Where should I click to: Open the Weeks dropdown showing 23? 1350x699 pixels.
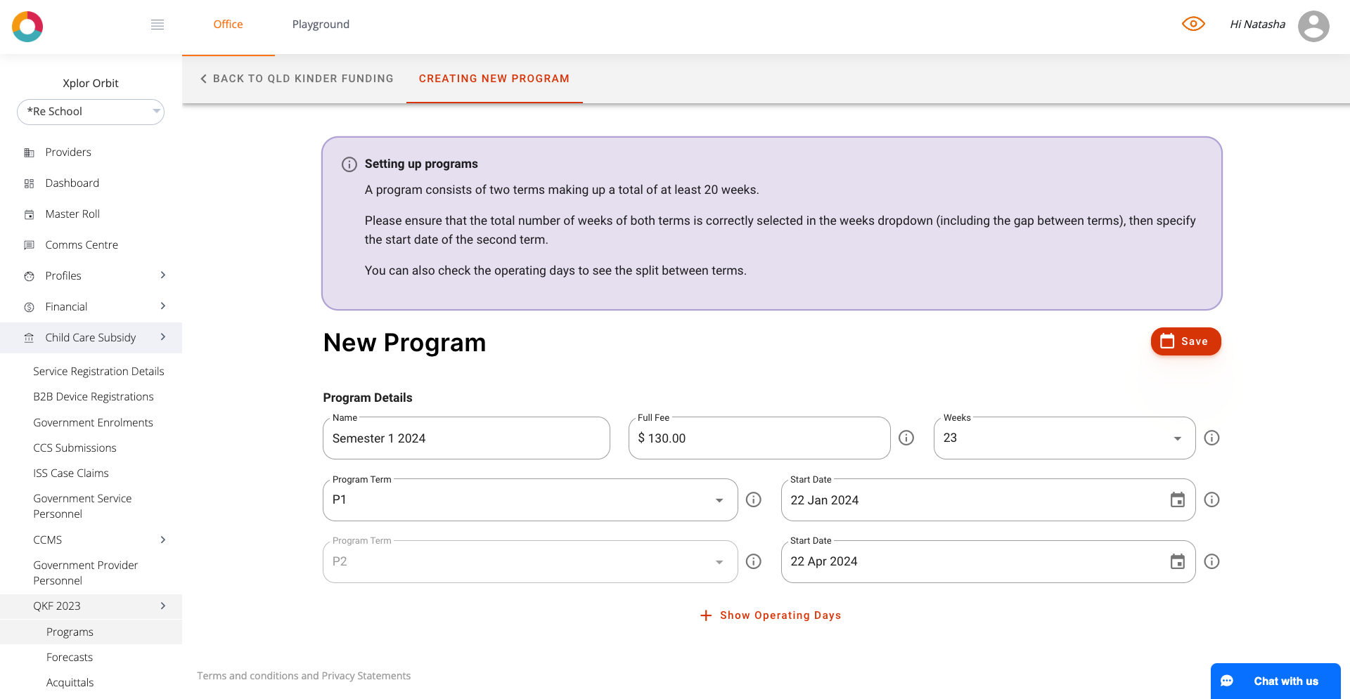tap(1065, 438)
